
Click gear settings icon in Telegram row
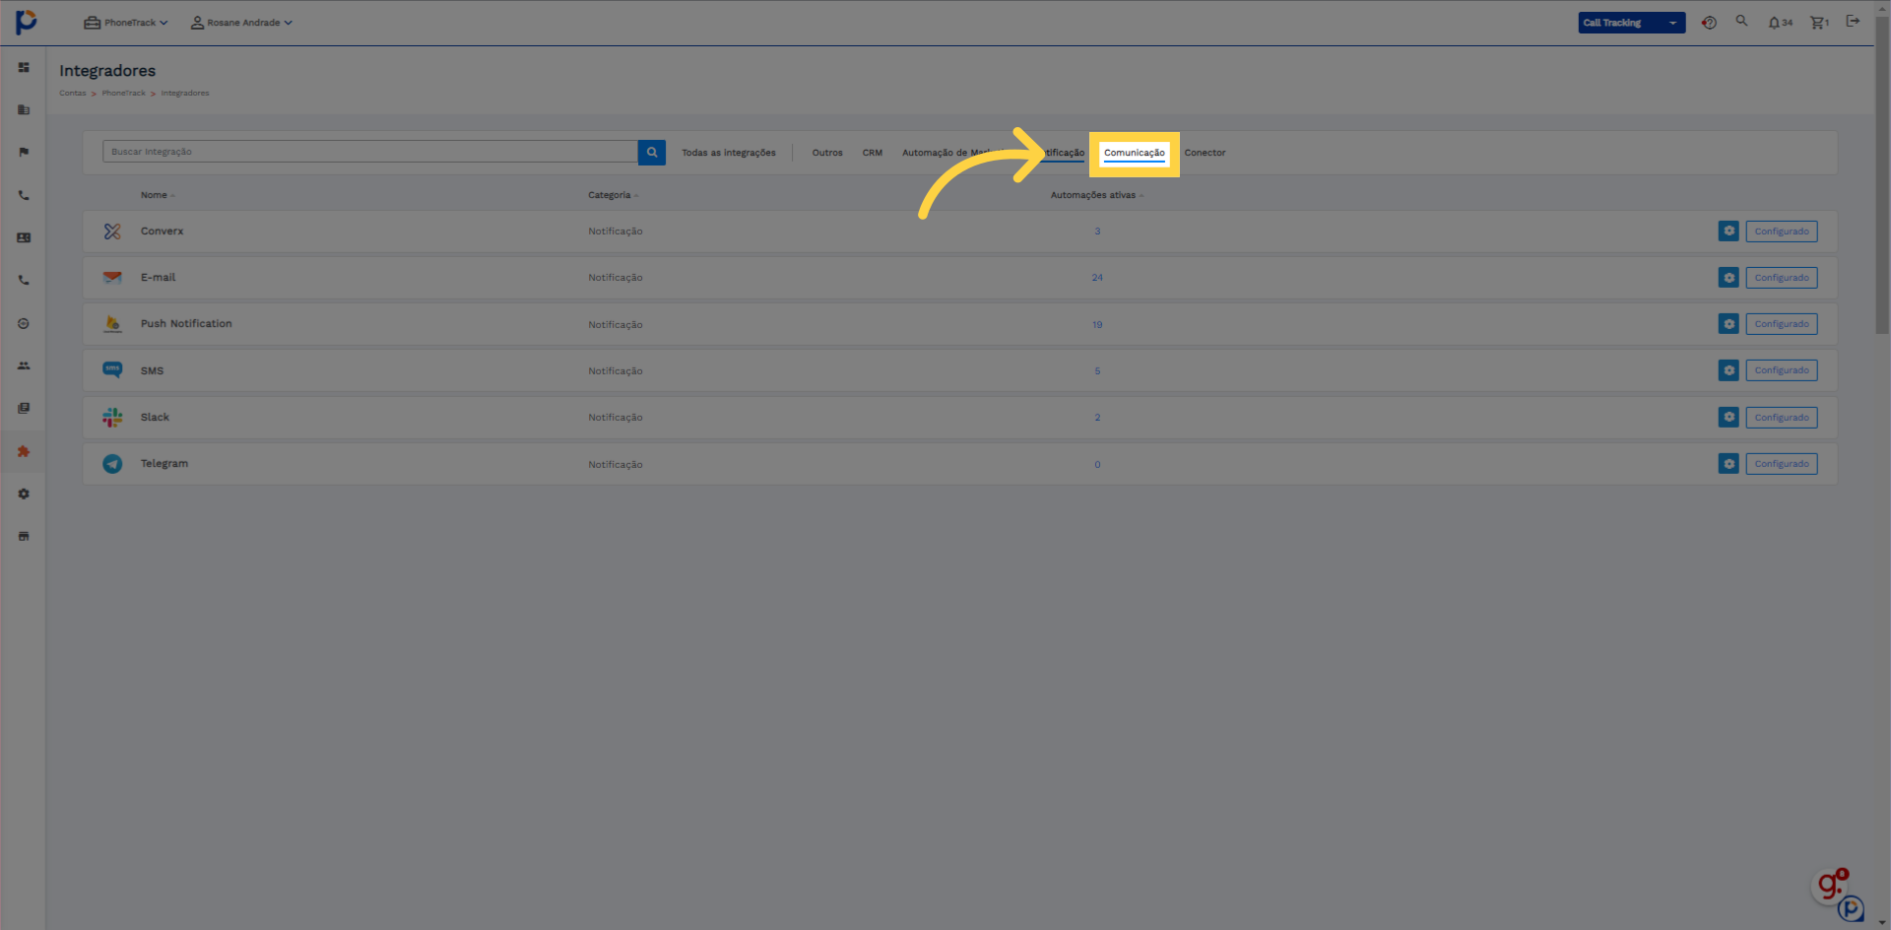(1728, 463)
